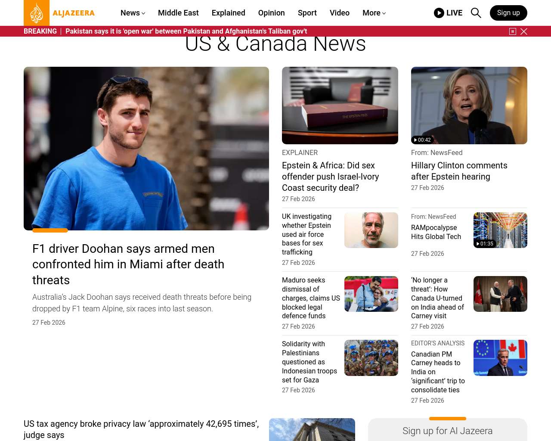Image resolution: width=551 pixels, height=441 pixels.
Task: Play the Hillary Clinton video clip
Action: tap(469, 106)
